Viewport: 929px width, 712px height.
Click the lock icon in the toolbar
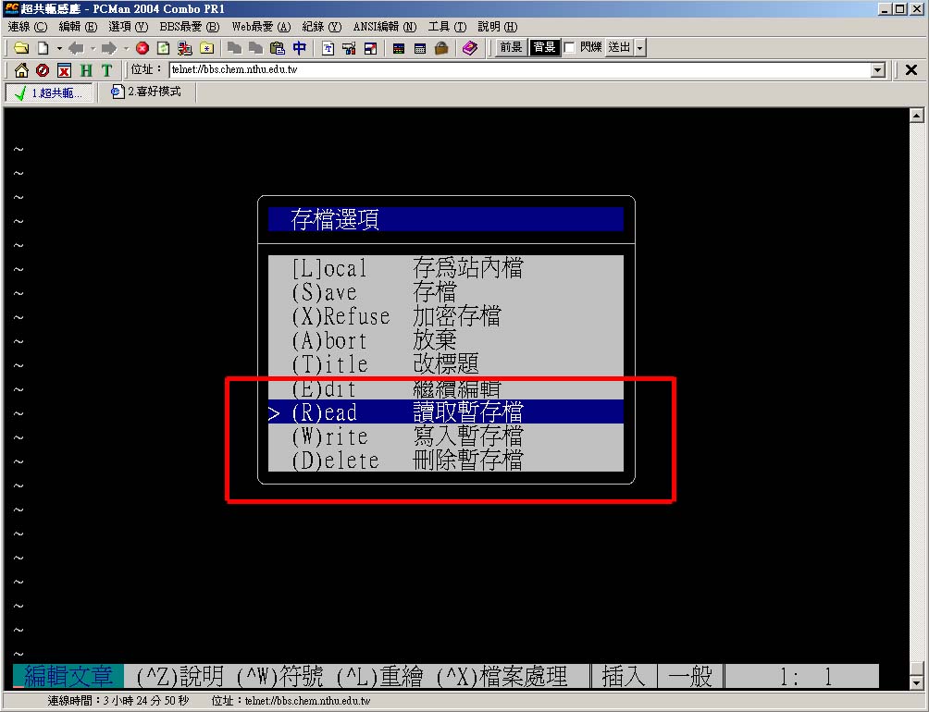(441, 48)
